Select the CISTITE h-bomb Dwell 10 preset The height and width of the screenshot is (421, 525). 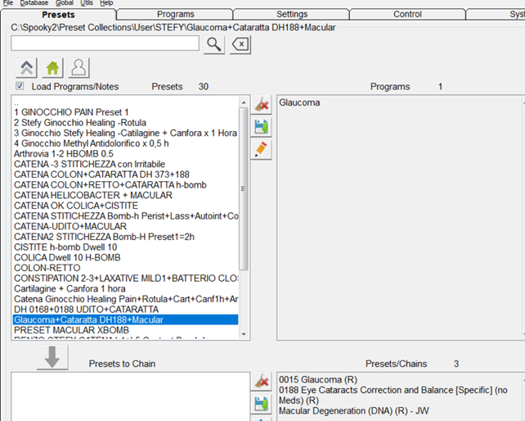[x=65, y=247]
